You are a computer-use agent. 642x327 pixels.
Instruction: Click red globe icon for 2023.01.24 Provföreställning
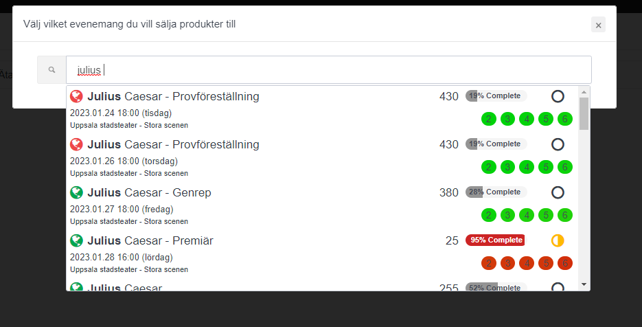77,96
